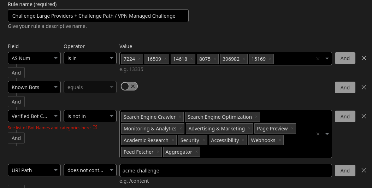
Task: Remove Accessibility category chip
Action: [x=243, y=140]
